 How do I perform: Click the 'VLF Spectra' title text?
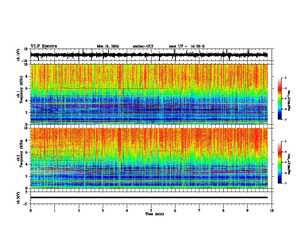point(44,46)
